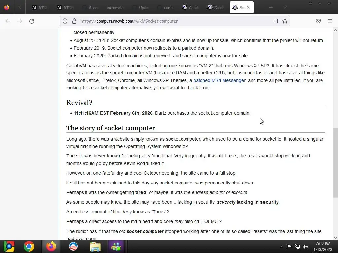
Task: Switch to the external tab
Action: (115, 7)
